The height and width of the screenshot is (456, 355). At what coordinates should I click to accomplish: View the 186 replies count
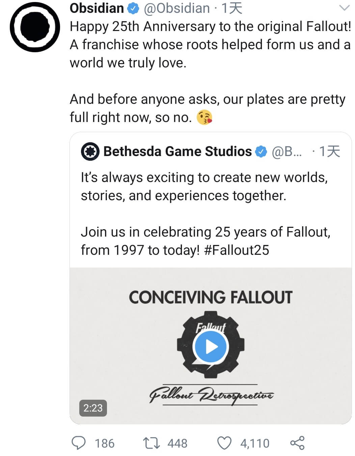click(105, 443)
